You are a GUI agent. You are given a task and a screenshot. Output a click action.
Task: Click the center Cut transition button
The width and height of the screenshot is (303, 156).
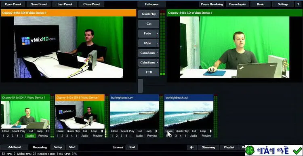[149, 24]
